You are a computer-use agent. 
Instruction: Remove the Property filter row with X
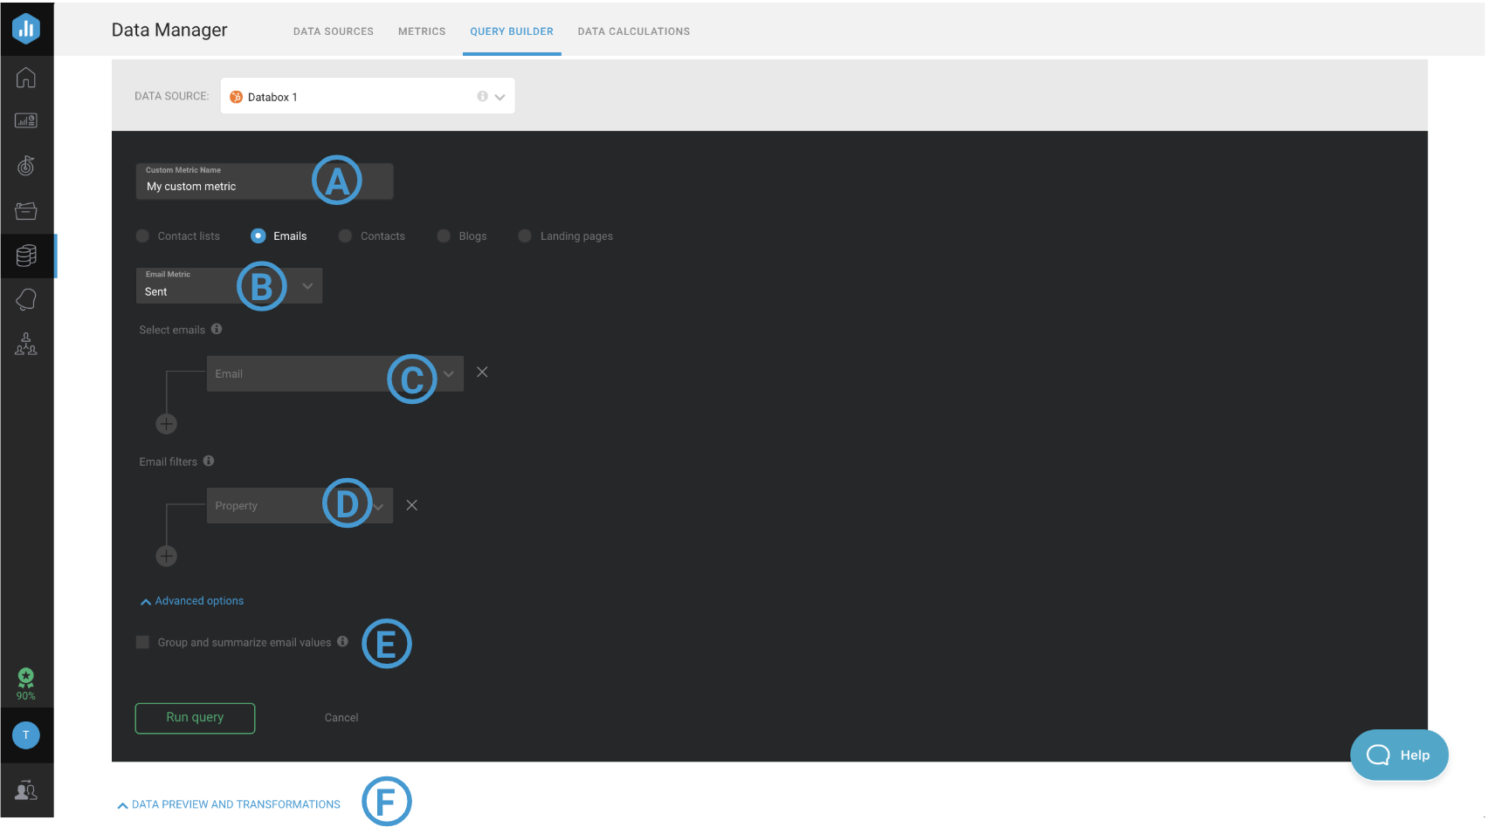(412, 505)
